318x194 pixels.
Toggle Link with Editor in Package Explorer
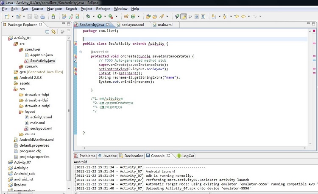53,32
